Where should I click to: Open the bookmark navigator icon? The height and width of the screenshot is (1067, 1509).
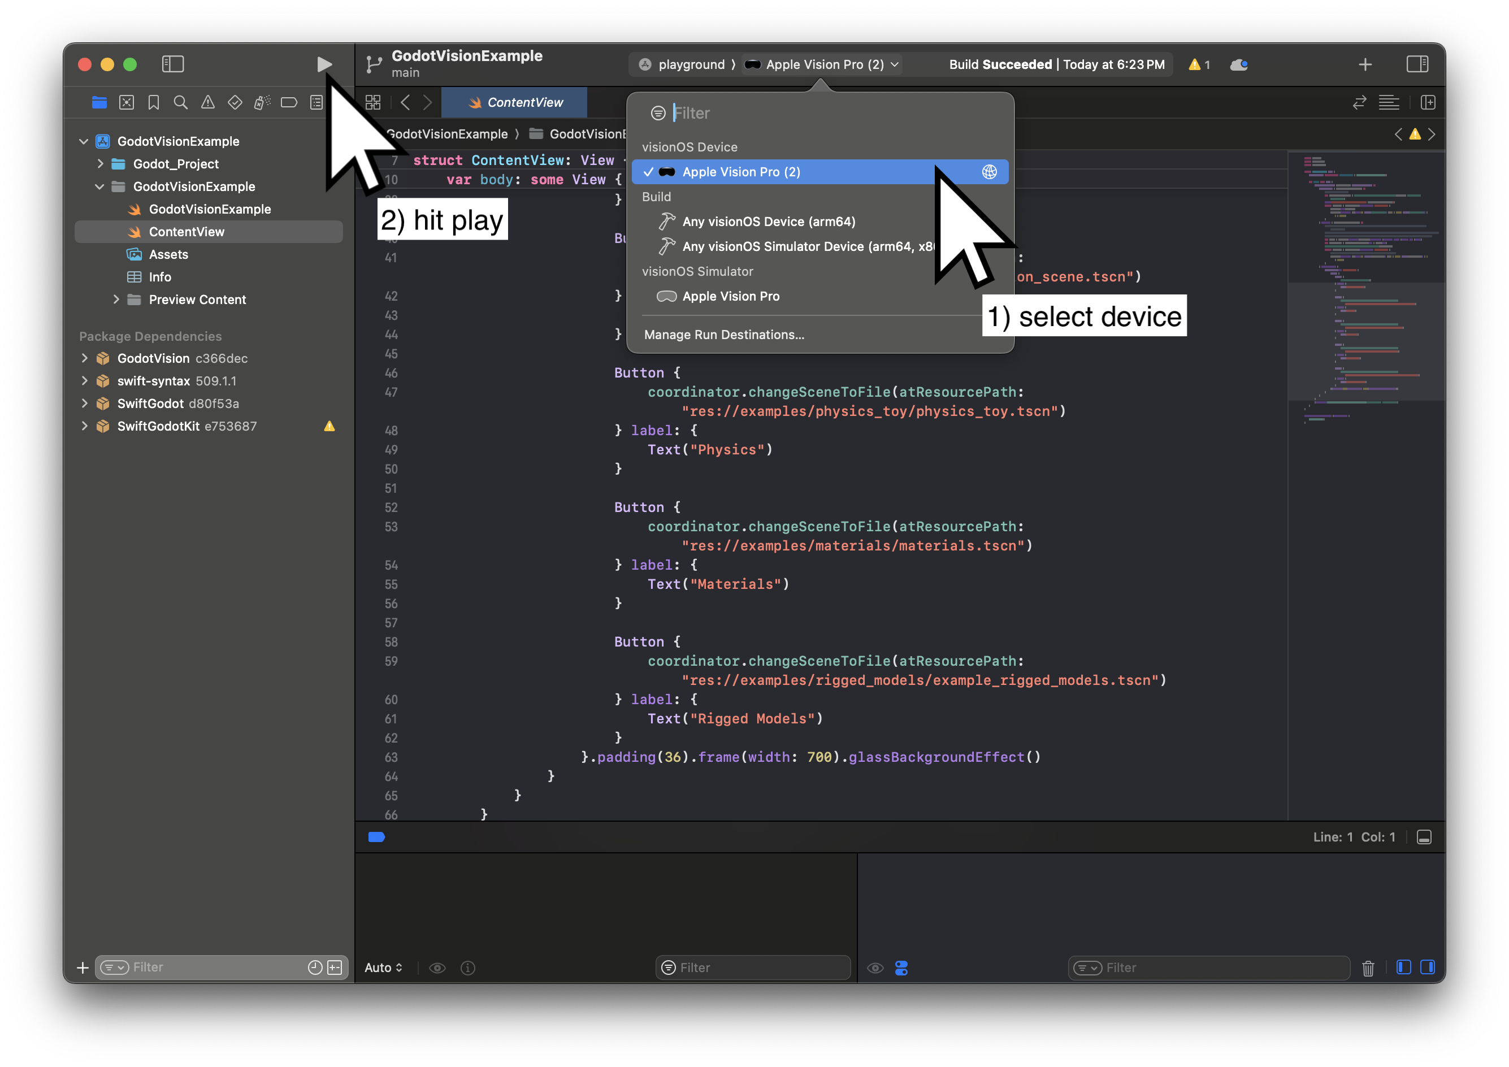pyautogui.click(x=153, y=102)
